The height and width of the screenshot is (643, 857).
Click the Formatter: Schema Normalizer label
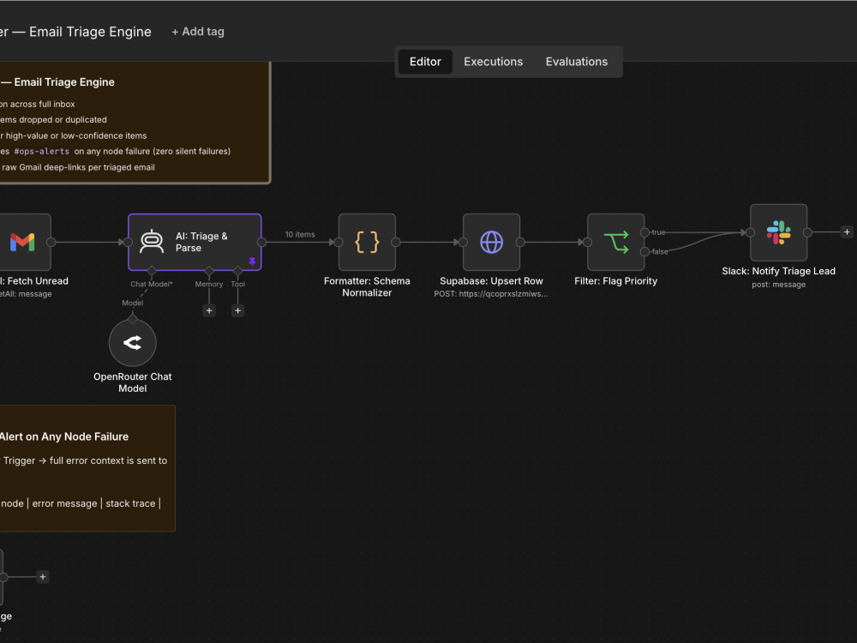point(367,286)
